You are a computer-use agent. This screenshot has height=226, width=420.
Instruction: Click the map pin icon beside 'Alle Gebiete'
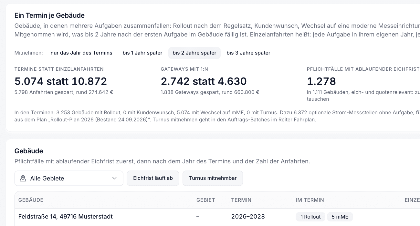pyautogui.click(x=23, y=178)
